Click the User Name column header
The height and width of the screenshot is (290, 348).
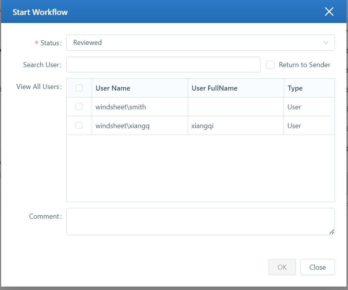[113, 88]
